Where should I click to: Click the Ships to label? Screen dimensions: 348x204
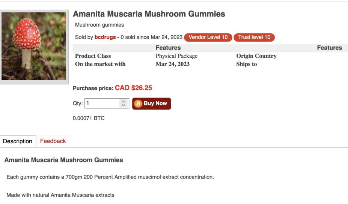point(247,64)
